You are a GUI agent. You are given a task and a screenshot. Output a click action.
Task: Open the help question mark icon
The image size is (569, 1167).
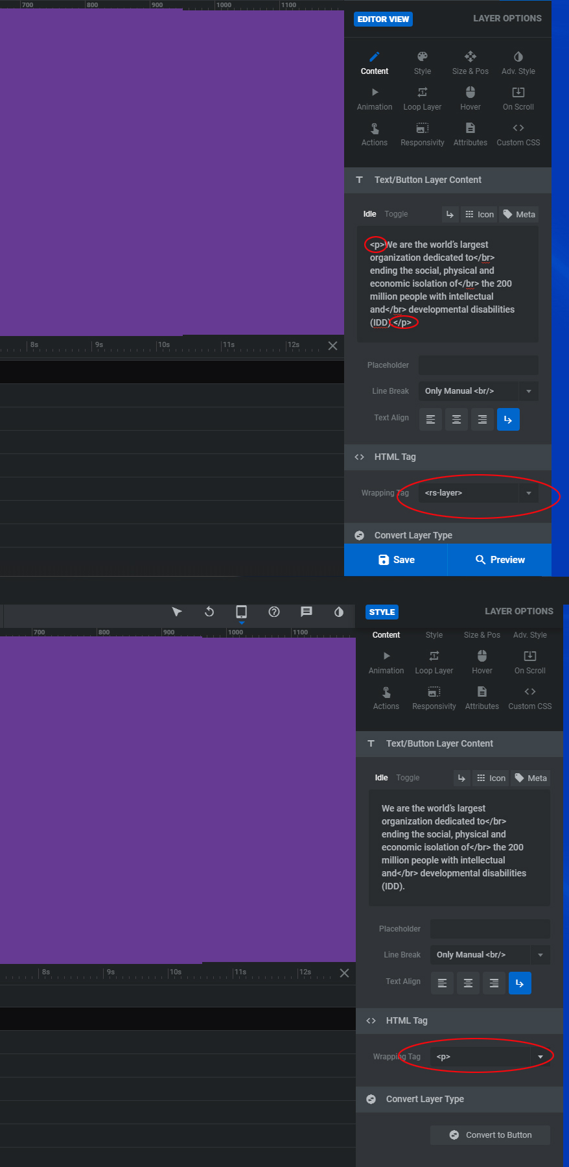[274, 612]
